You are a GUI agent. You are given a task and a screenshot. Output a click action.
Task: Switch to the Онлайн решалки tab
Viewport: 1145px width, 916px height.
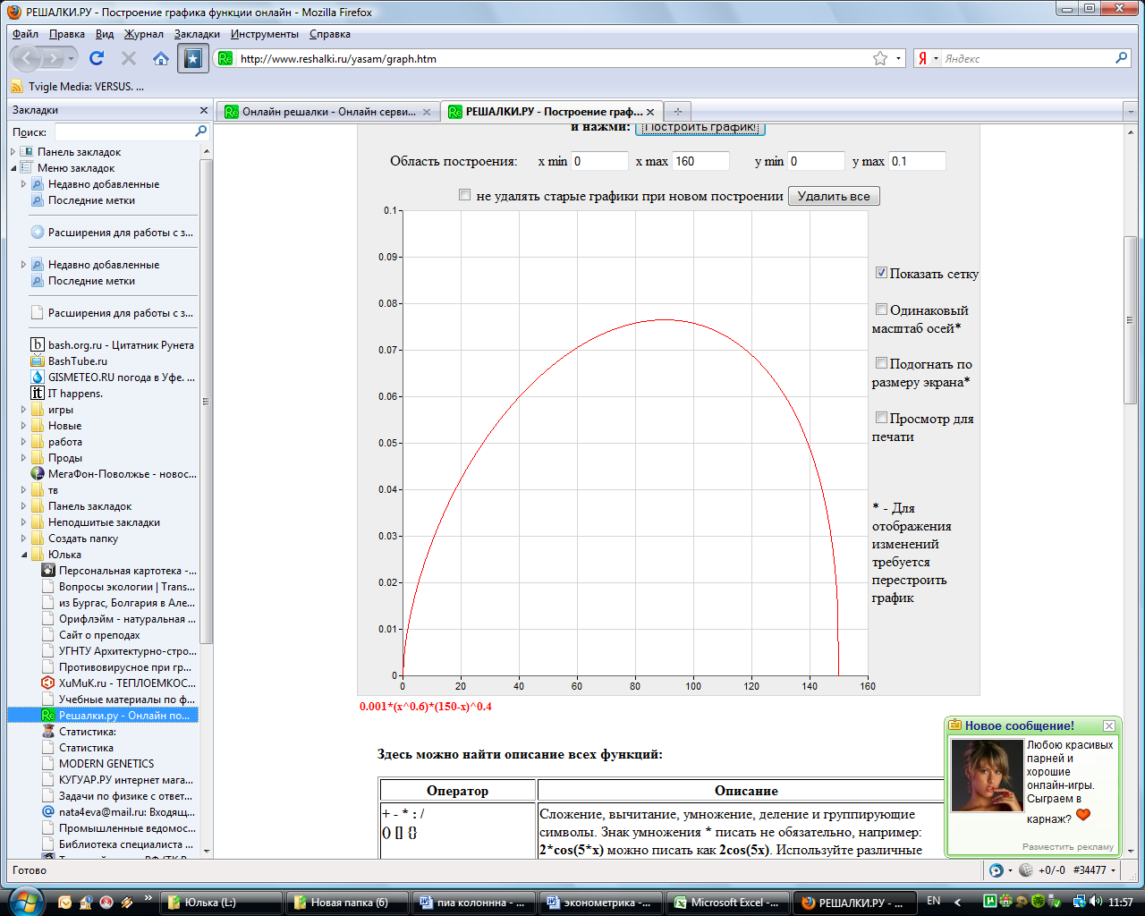[x=327, y=112]
